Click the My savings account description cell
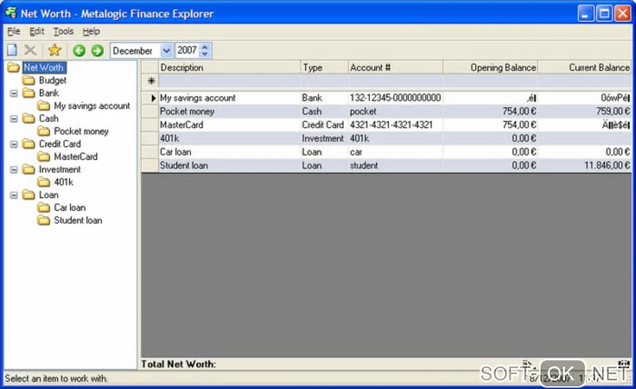Image resolution: width=636 pixels, height=389 pixels. tap(229, 98)
